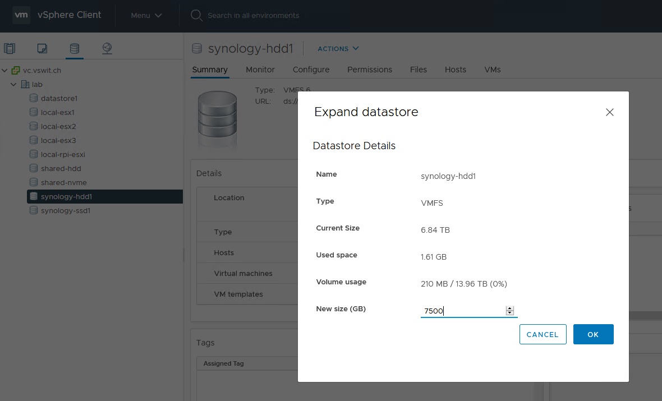
Task: Select shared-nvme datastore in tree
Action: (x=63, y=183)
